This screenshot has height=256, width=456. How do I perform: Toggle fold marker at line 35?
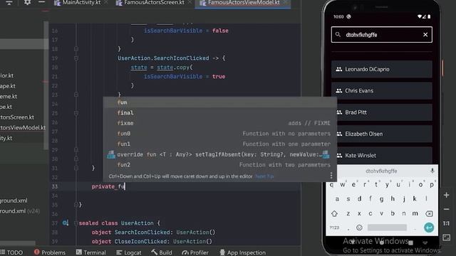[76, 205]
